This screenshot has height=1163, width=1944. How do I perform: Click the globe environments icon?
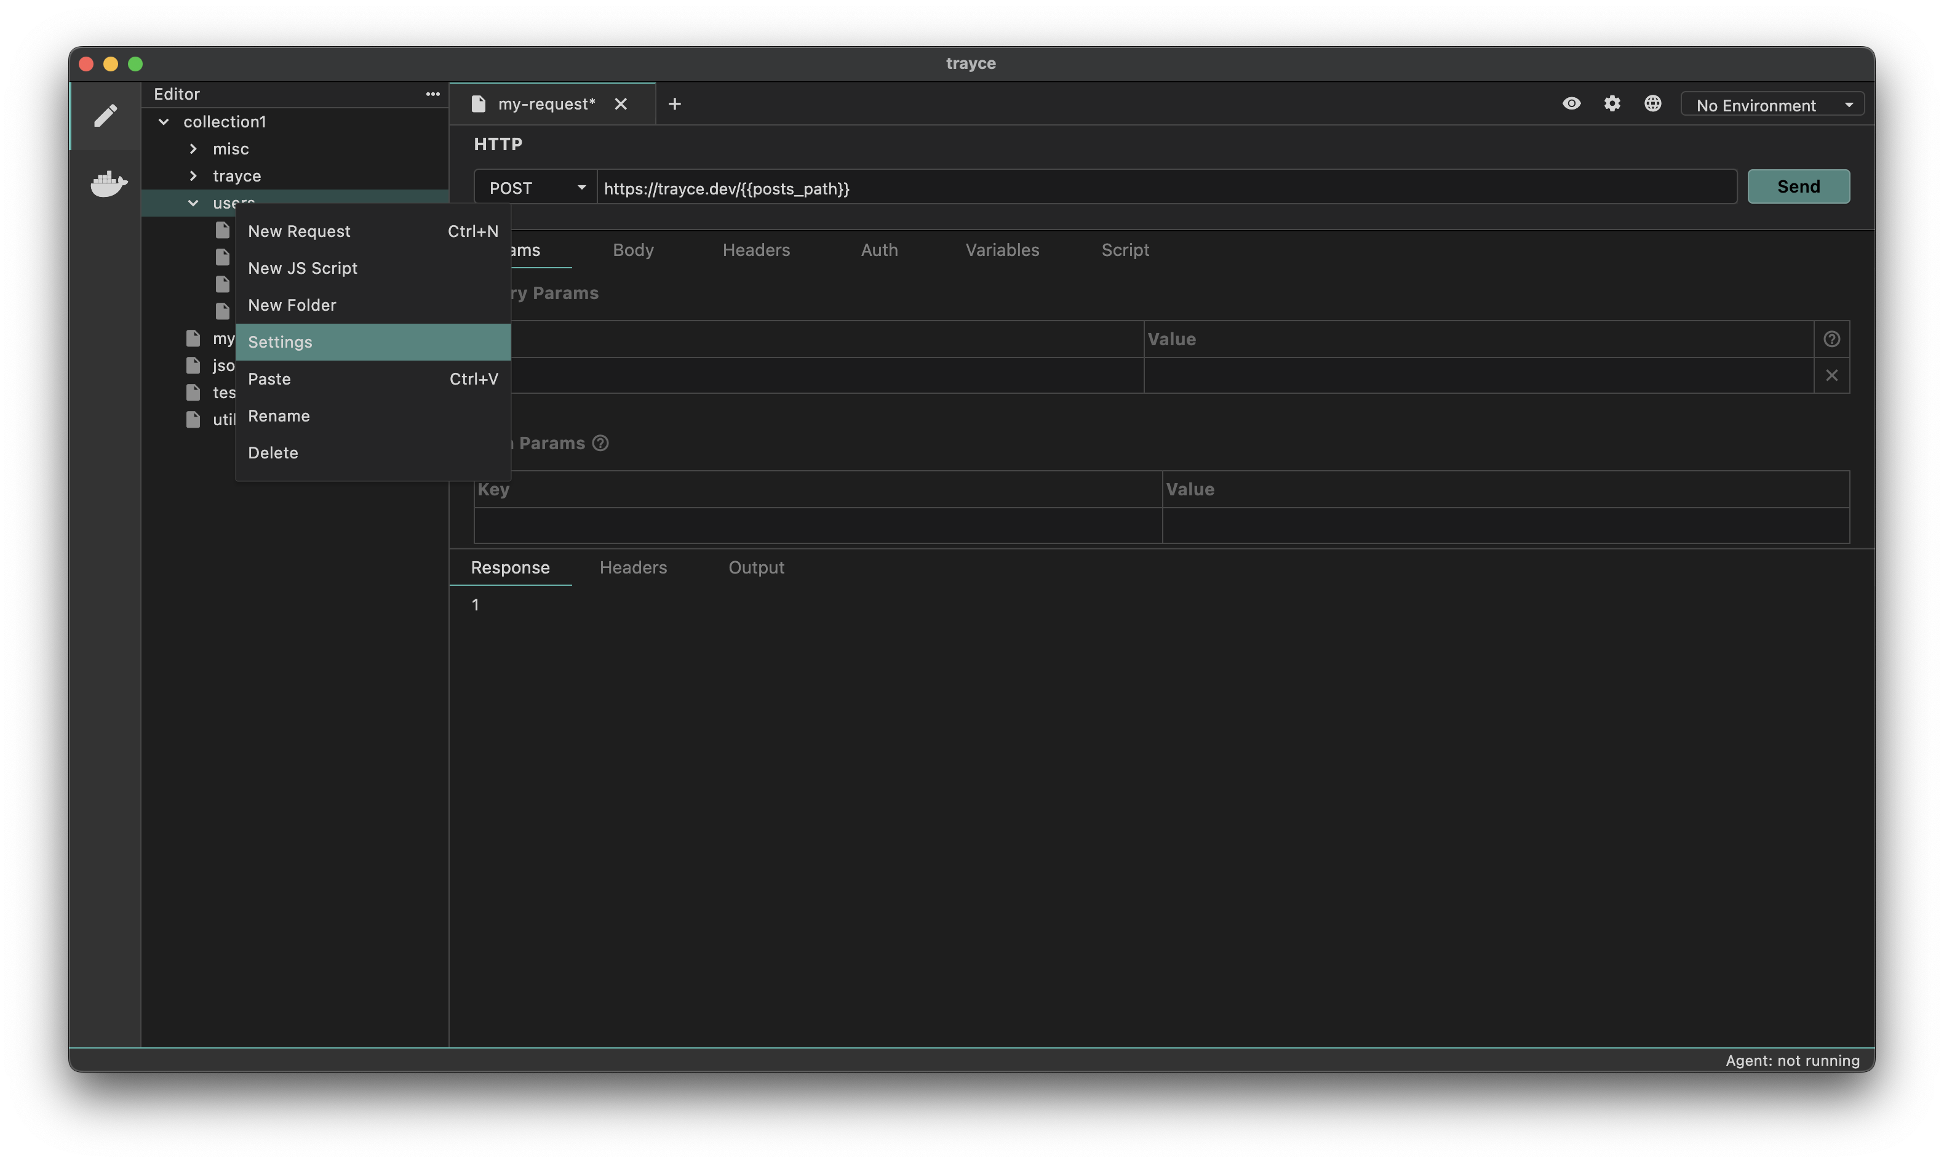pyautogui.click(x=1652, y=103)
